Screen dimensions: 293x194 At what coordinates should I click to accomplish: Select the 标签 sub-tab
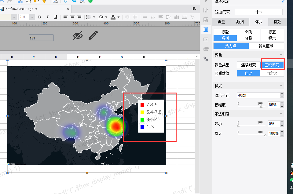pos(272,32)
